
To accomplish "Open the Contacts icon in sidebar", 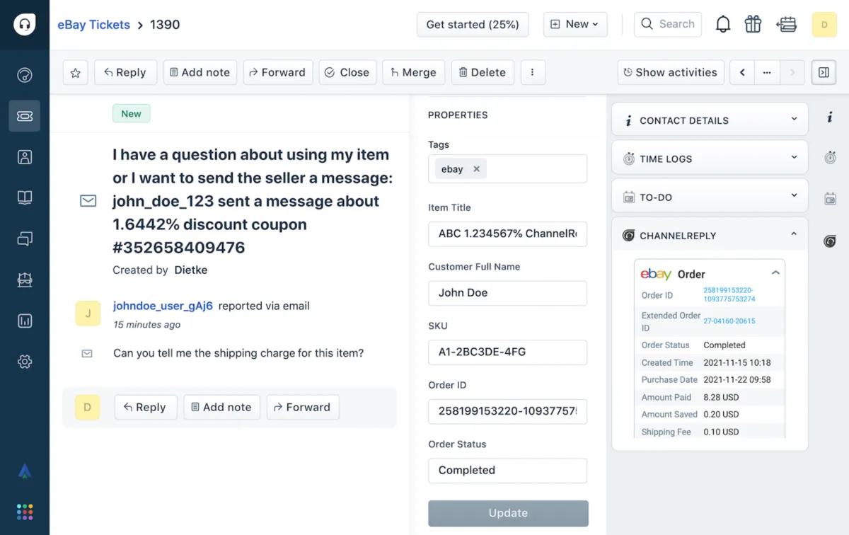I will 25,157.
